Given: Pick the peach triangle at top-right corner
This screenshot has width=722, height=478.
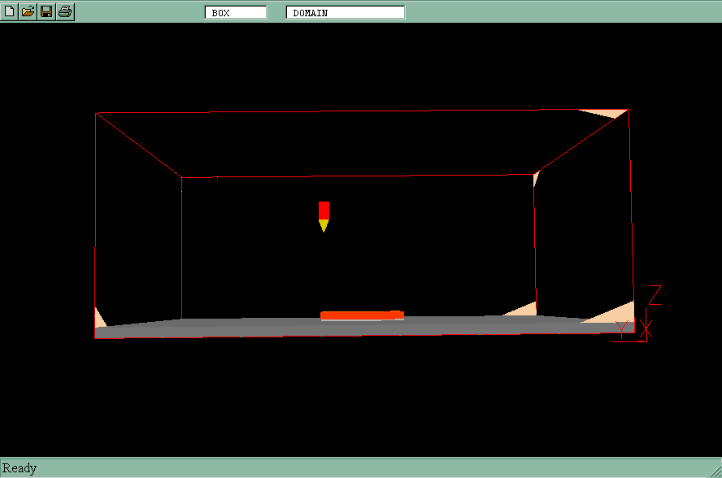Looking at the screenshot, I should pyautogui.click(x=611, y=113).
